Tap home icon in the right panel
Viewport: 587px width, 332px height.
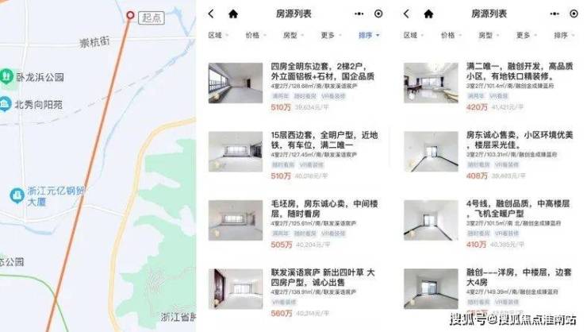point(428,14)
